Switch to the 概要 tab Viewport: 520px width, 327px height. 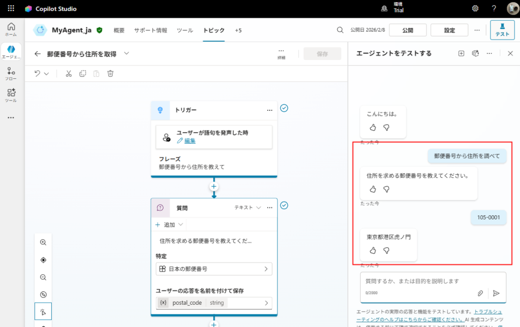click(x=119, y=30)
